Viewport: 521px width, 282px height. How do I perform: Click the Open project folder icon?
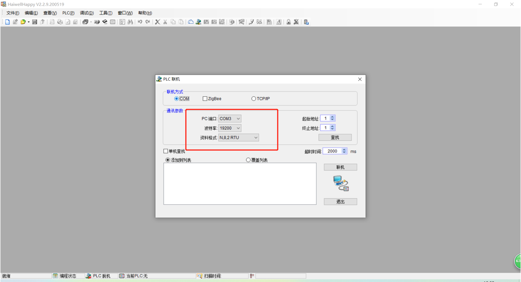point(23,22)
